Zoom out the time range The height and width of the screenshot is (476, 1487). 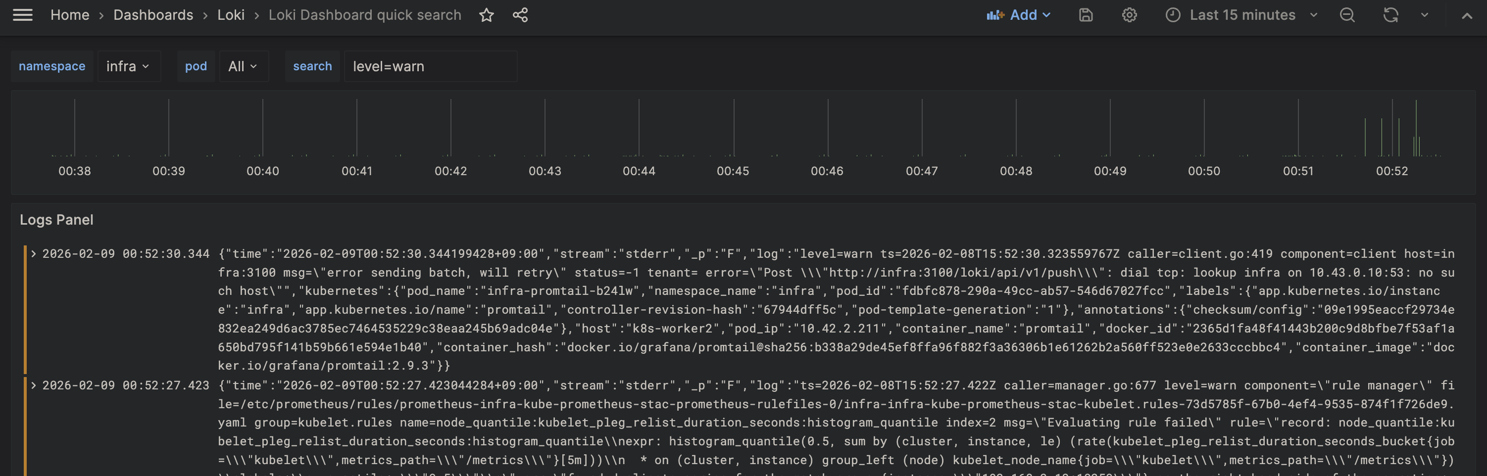coord(1347,15)
